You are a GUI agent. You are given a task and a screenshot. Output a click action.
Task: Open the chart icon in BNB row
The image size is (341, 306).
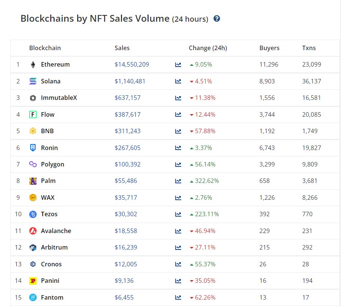point(178,131)
